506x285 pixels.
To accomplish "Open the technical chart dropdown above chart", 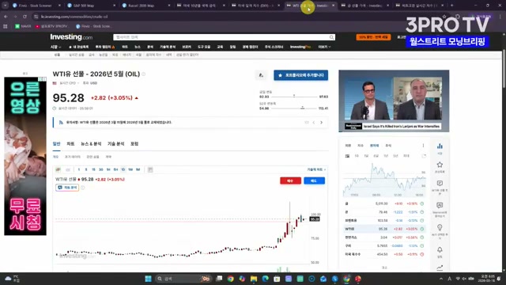I will tap(316, 169).
